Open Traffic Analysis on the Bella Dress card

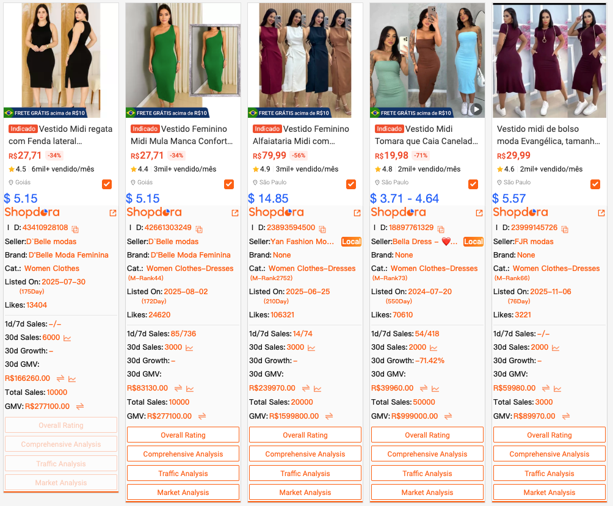click(427, 473)
